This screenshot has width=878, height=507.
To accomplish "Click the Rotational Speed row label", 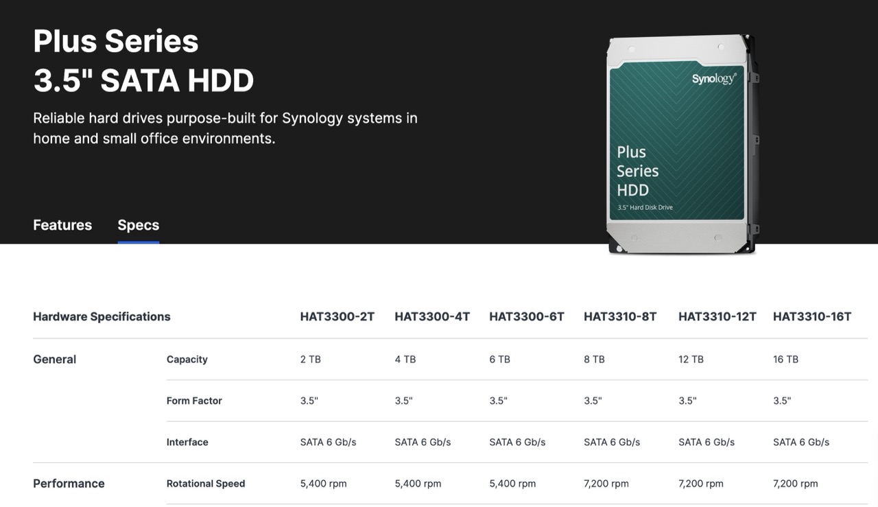I will pos(205,484).
